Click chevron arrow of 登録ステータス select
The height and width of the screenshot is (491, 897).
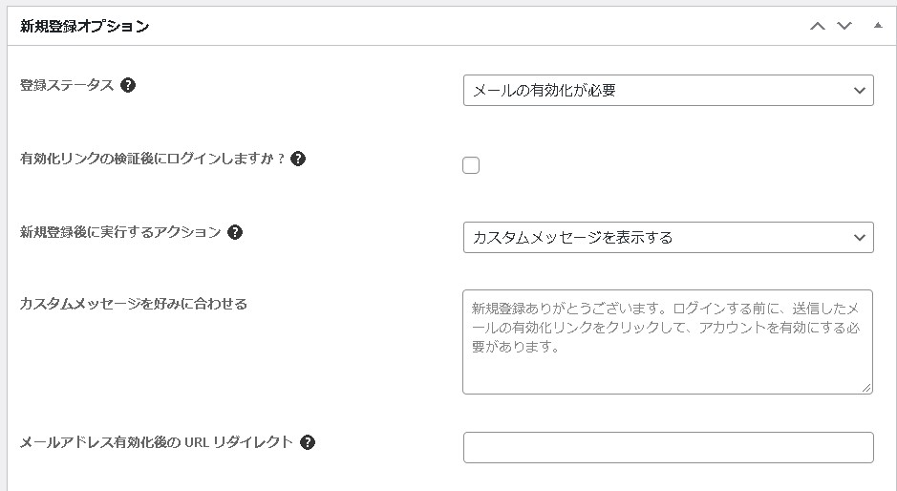point(859,91)
